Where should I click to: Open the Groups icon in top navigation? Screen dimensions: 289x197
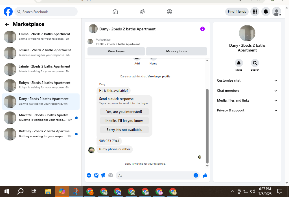[x=169, y=12]
